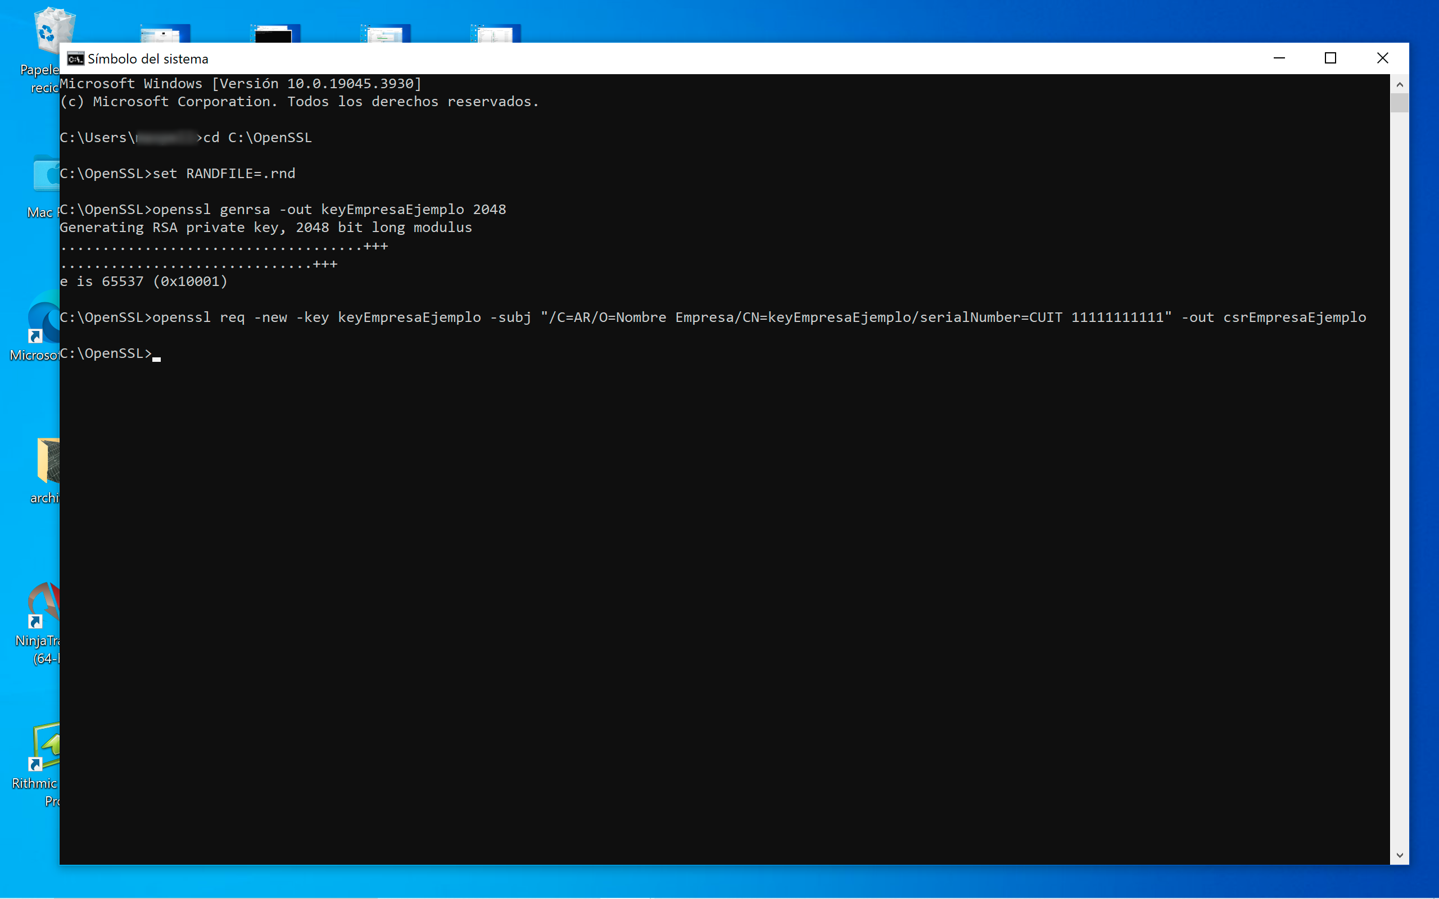Viewport: 1439px width, 899px height.
Task: Minimize the command prompt window
Action: (1279, 58)
